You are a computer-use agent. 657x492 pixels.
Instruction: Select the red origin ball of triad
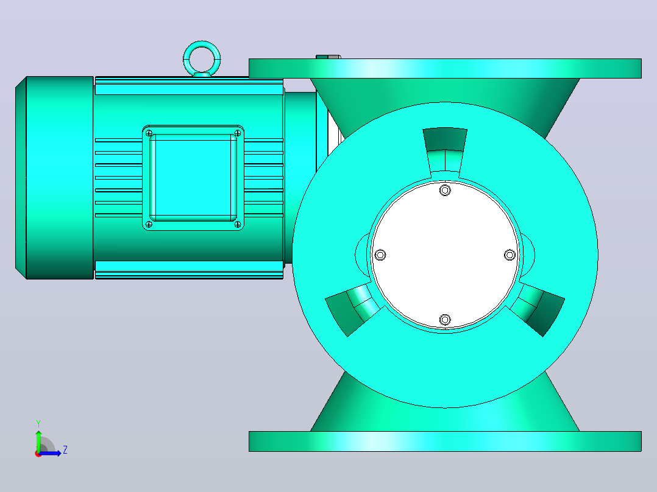click(38, 454)
